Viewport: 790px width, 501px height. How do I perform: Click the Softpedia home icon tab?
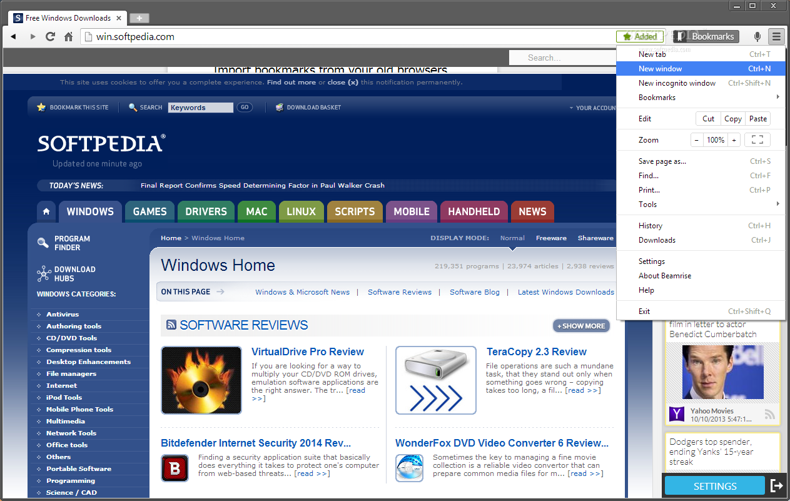(x=46, y=211)
